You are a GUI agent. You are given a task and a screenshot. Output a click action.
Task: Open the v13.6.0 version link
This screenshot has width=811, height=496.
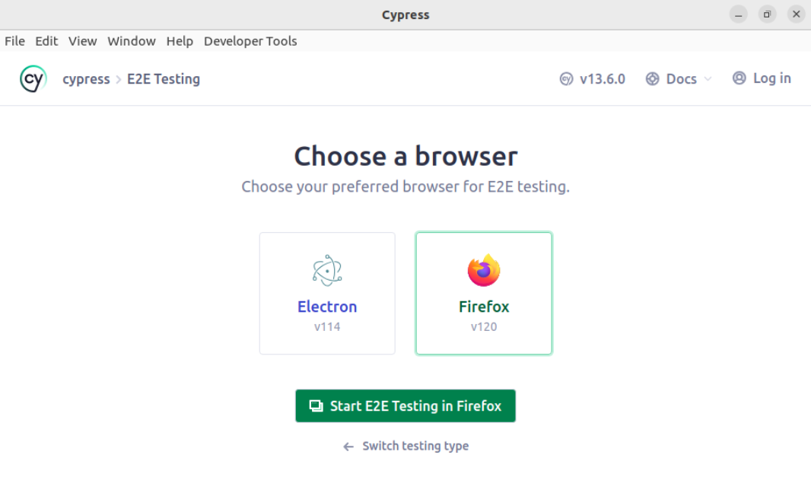602,79
